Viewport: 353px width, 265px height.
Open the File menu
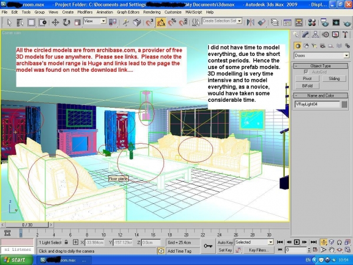coord(4,12)
